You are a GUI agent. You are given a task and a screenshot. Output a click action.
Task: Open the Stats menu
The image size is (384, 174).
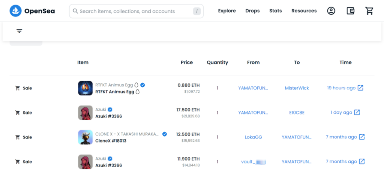coord(275,11)
